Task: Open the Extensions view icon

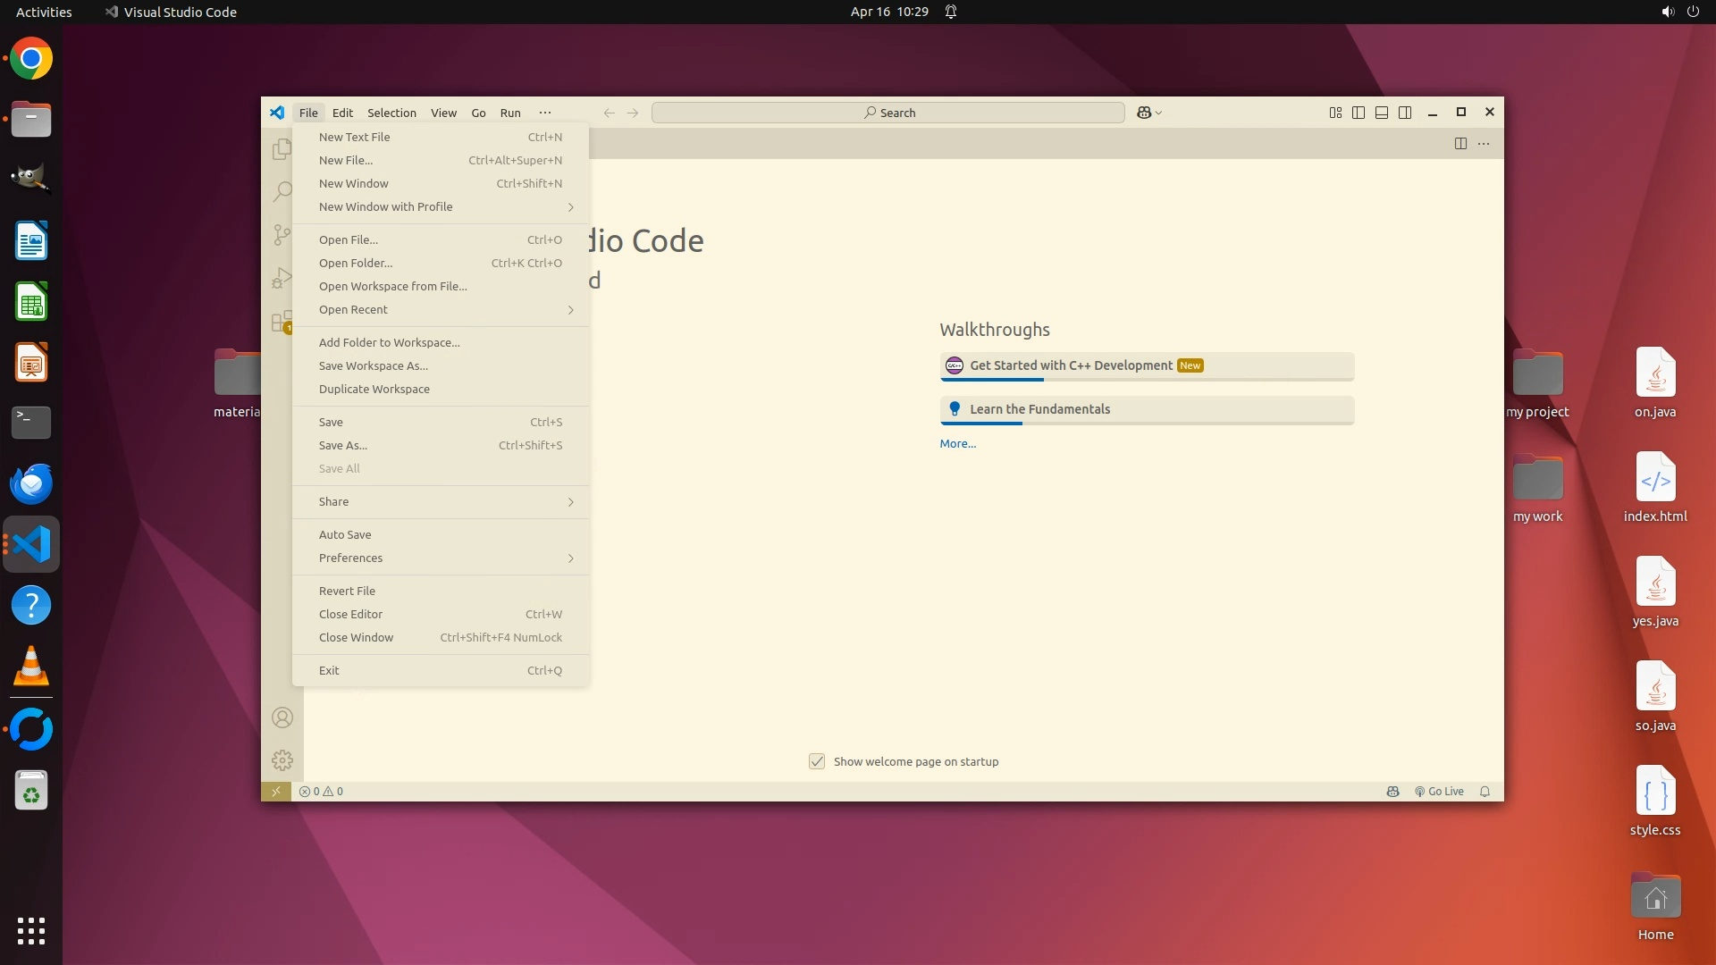Action: click(282, 321)
